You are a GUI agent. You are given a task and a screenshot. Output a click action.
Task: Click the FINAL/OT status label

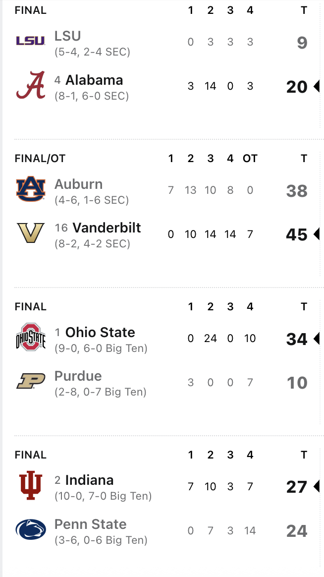click(40, 158)
